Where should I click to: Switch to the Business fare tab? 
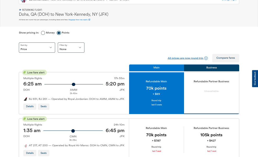(x=211, y=68)
